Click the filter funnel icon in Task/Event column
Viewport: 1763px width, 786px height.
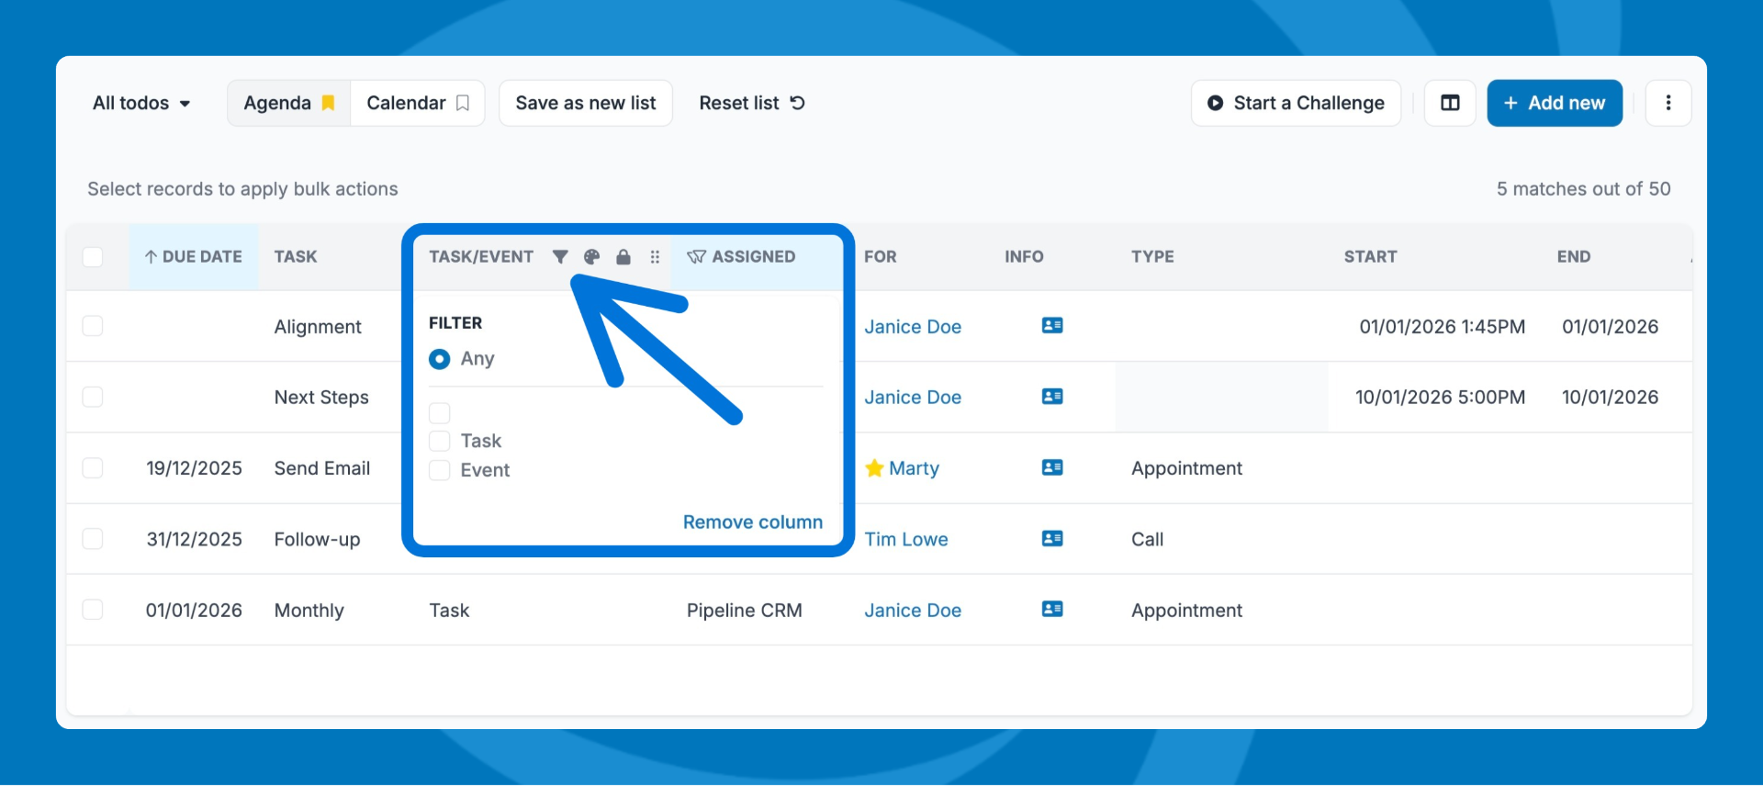[559, 257]
